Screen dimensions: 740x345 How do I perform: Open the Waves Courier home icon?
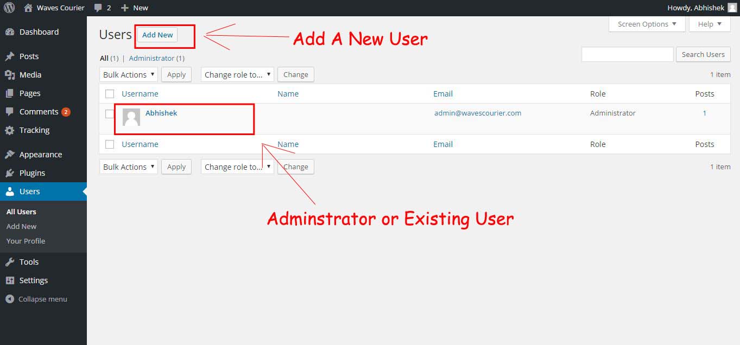click(29, 8)
